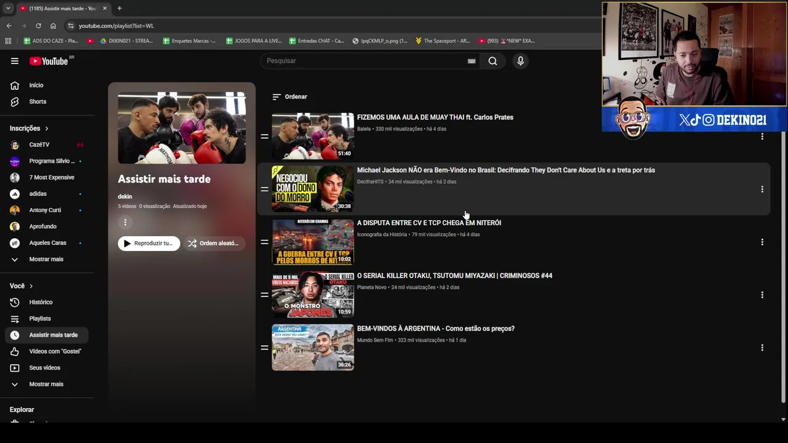
Task: Grab drag handle of Serial Killer Otaku video
Action: (264, 295)
